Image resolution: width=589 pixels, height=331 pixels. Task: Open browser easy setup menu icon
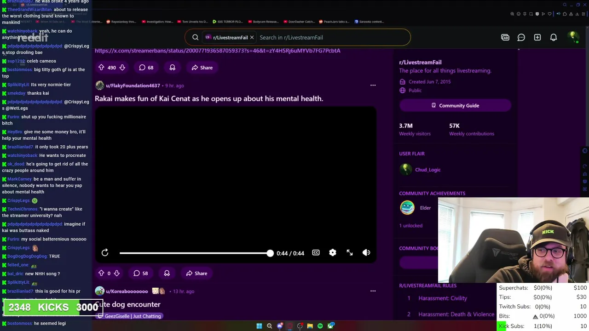pos(583,14)
